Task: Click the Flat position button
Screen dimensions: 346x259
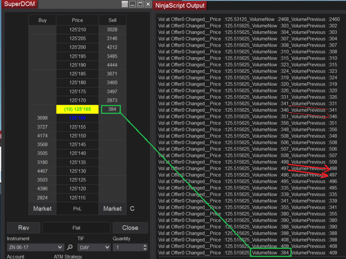Action: click(76, 228)
